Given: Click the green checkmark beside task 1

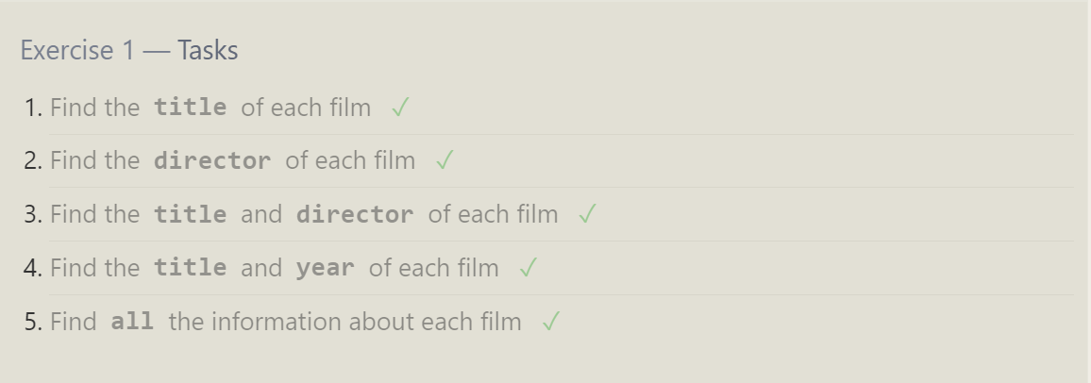Looking at the screenshot, I should (400, 108).
